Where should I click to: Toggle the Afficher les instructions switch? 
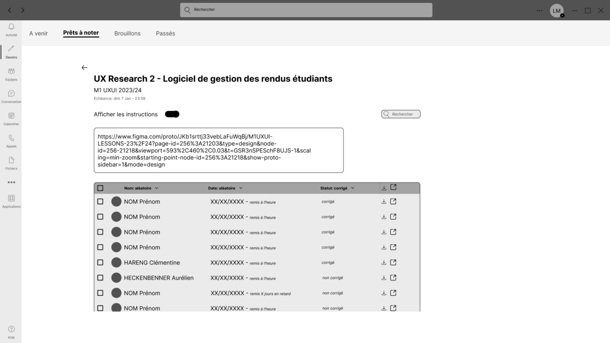pyautogui.click(x=172, y=114)
